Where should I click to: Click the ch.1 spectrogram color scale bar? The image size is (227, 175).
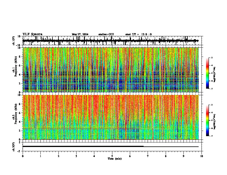tap(207, 73)
